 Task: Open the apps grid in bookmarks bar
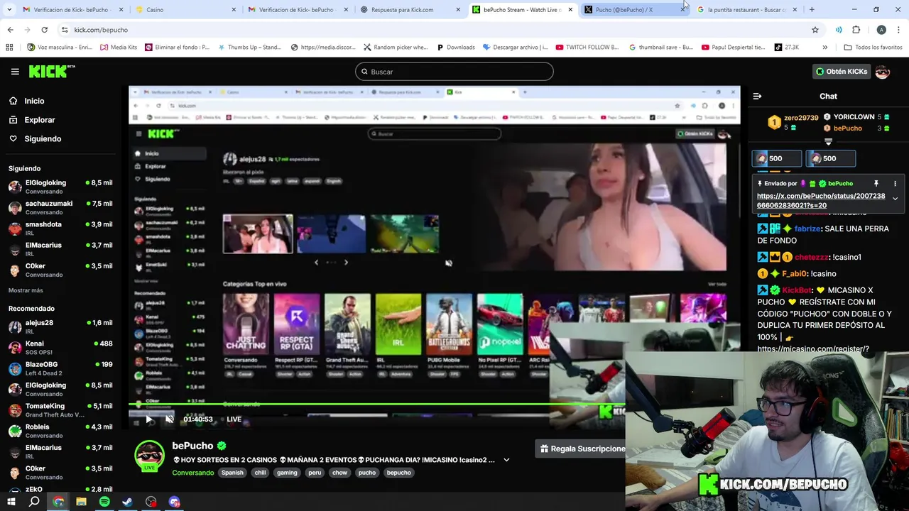[x=9, y=48]
